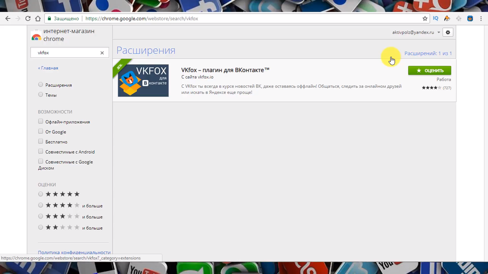
Task: Clear the vkfox search with the X
Action: tap(102, 53)
